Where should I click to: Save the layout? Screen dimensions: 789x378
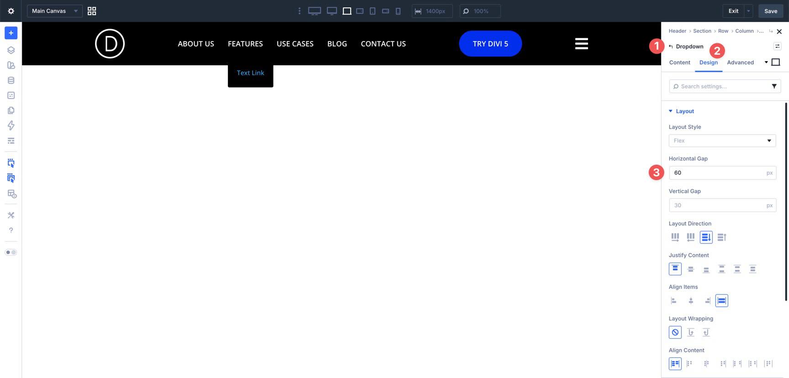pos(771,11)
